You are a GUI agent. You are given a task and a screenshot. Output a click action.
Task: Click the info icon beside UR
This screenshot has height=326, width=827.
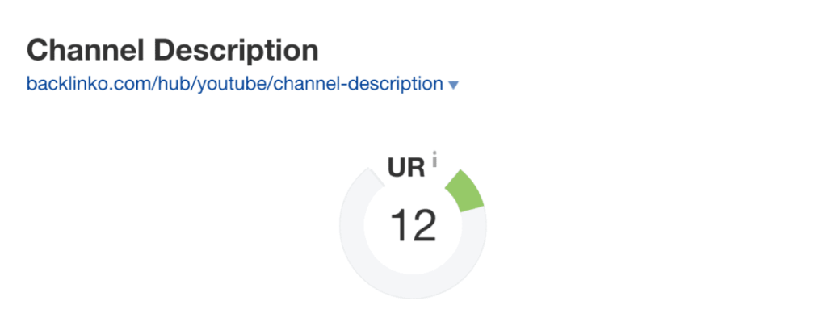point(434,161)
